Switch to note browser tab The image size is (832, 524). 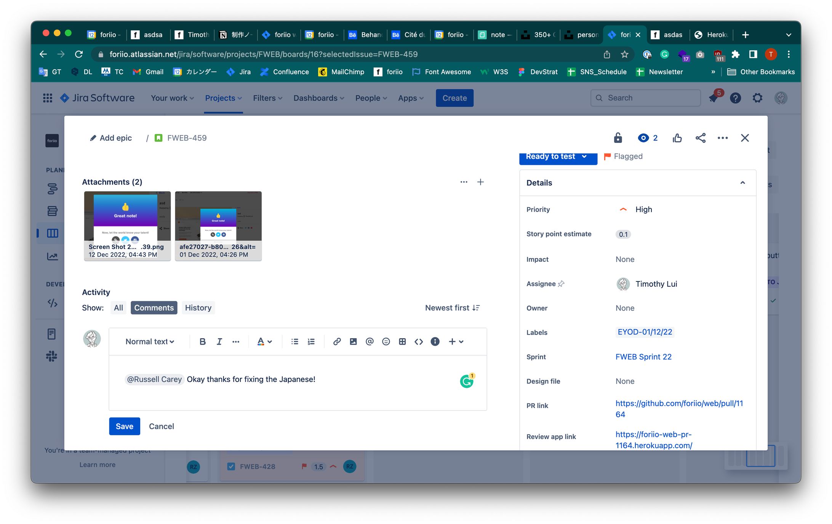[x=495, y=35]
